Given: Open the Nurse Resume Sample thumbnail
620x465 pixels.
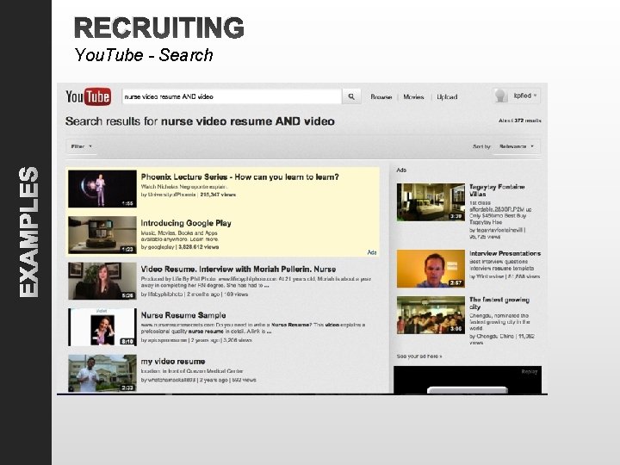Looking at the screenshot, I should (102, 327).
